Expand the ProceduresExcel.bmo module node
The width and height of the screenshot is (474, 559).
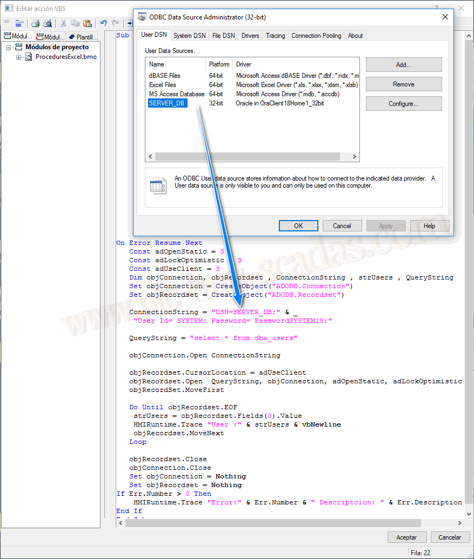tap(18, 57)
